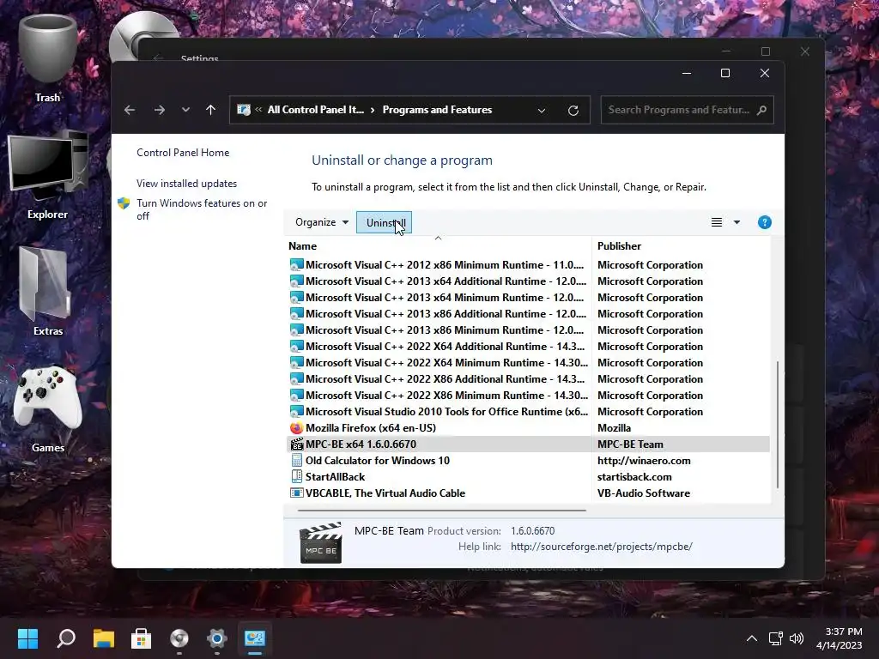Go back with the back arrow
This screenshot has height=659, width=879.
coord(130,110)
